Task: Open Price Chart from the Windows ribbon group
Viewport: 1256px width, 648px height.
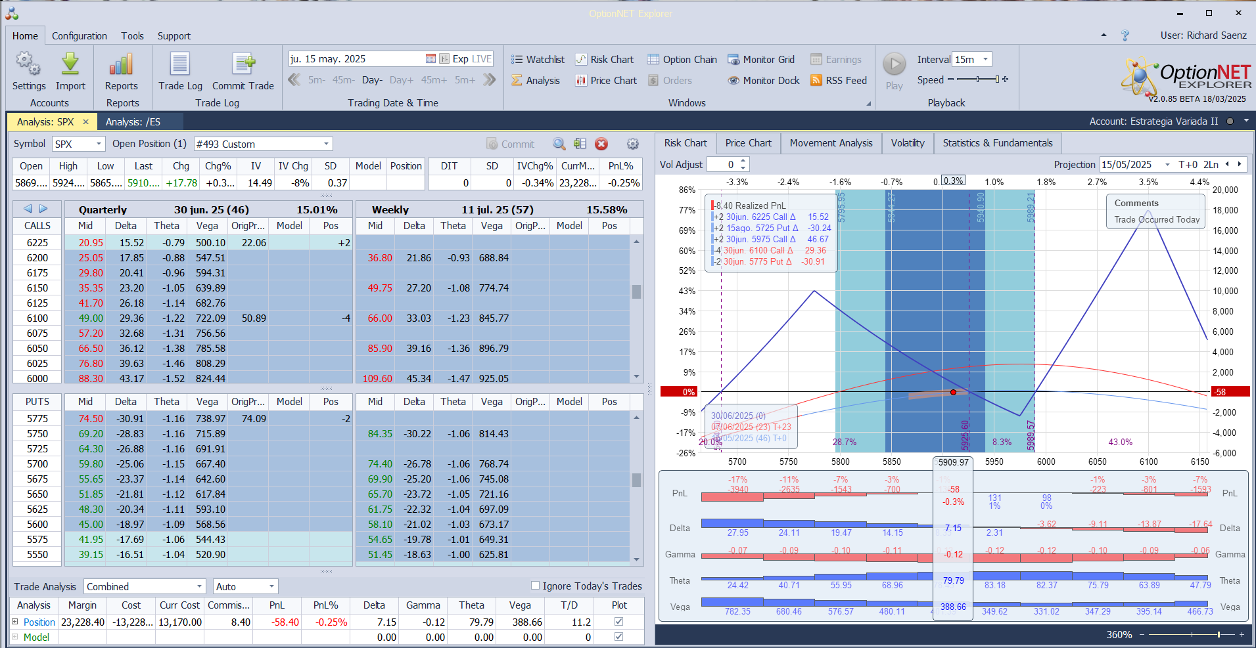Action: (x=606, y=81)
